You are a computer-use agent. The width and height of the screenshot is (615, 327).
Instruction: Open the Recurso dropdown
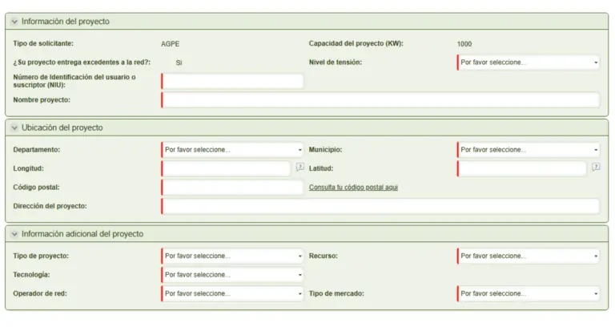[x=529, y=256]
